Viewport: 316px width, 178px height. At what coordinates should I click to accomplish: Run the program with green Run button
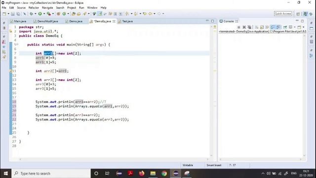(40, 14)
